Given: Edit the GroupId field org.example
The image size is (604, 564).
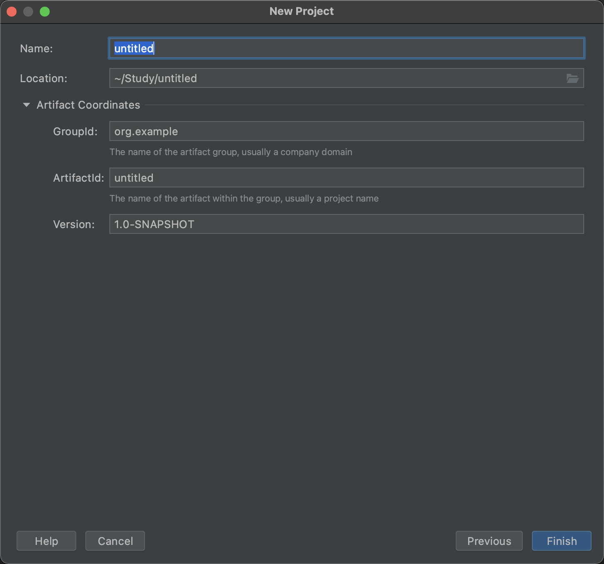Looking at the screenshot, I should (x=347, y=131).
